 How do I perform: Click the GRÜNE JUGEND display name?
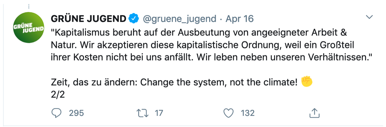tap(89, 19)
